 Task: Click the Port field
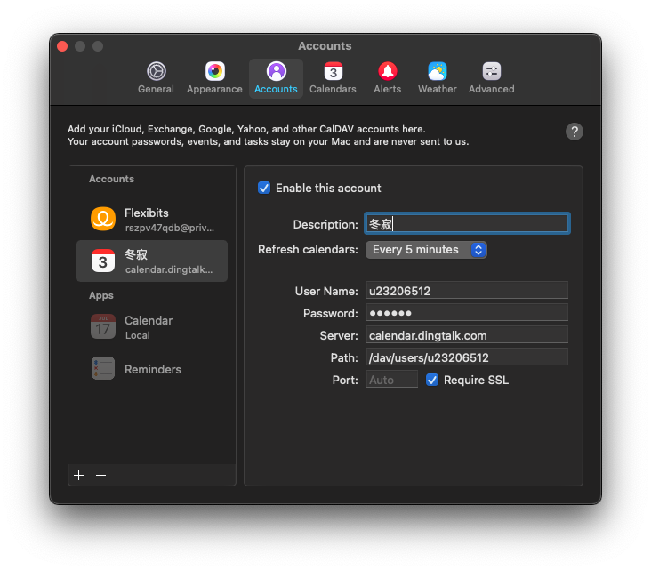pyautogui.click(x=392, y=380)
